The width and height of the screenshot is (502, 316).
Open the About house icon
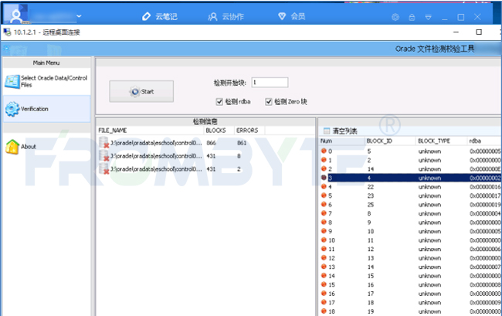coord(12,147)
